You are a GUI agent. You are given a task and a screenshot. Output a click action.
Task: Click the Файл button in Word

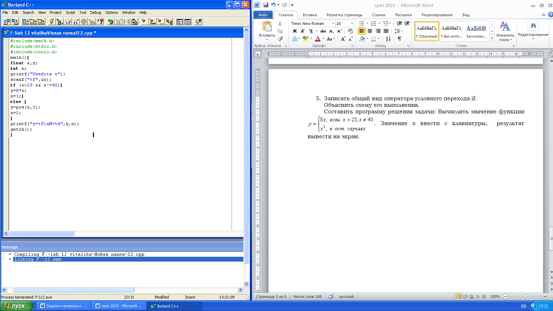(x=263, y=15)
